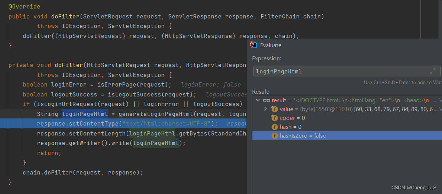The image size is (442, 194).
Task: Select the 'hashIsZero = false' row
Action: click(x=347, y=136)
